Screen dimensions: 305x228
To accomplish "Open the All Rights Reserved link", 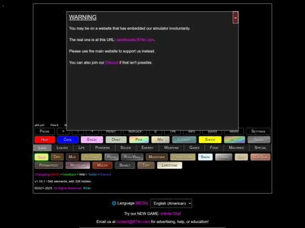I will [68, 188].
